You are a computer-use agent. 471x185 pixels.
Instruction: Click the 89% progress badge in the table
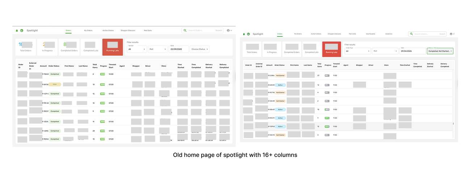327,118
